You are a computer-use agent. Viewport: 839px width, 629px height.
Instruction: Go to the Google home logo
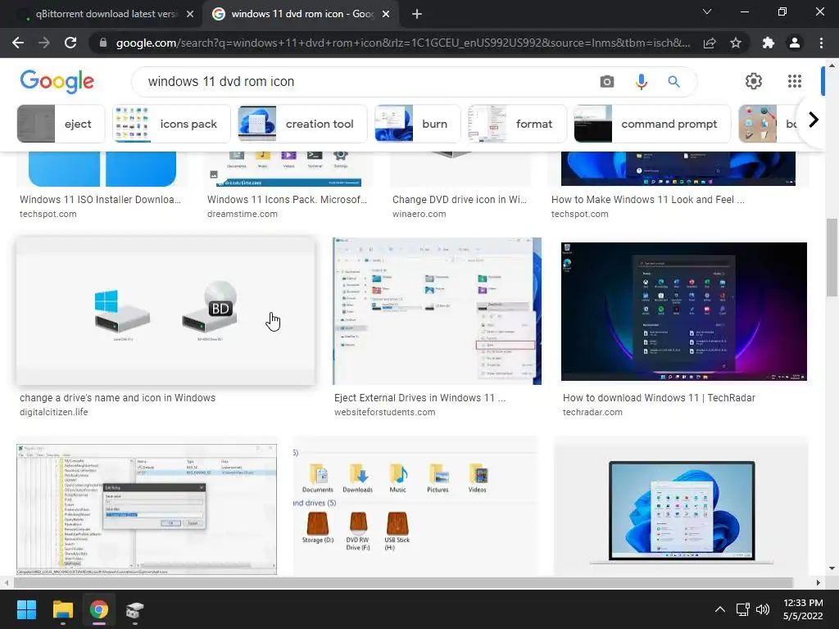click(x=57, y=81)
